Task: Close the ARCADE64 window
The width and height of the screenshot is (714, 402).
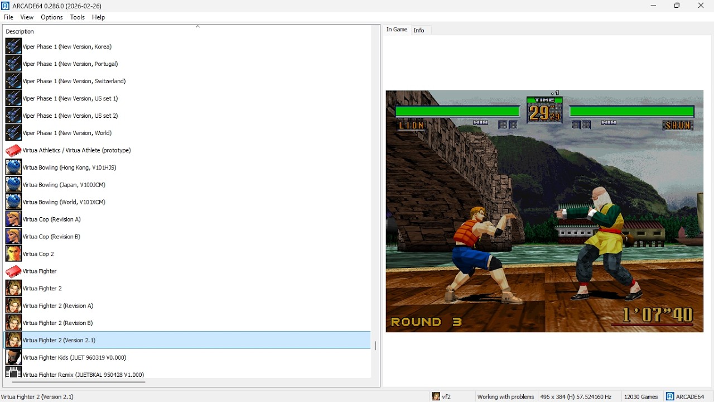Action: tap(701, 6)
